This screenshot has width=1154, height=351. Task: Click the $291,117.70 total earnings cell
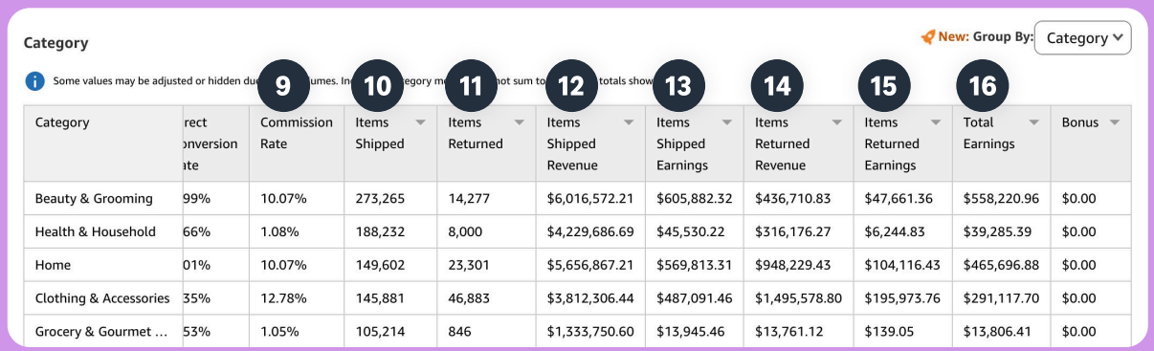[x=1001, y=298]
